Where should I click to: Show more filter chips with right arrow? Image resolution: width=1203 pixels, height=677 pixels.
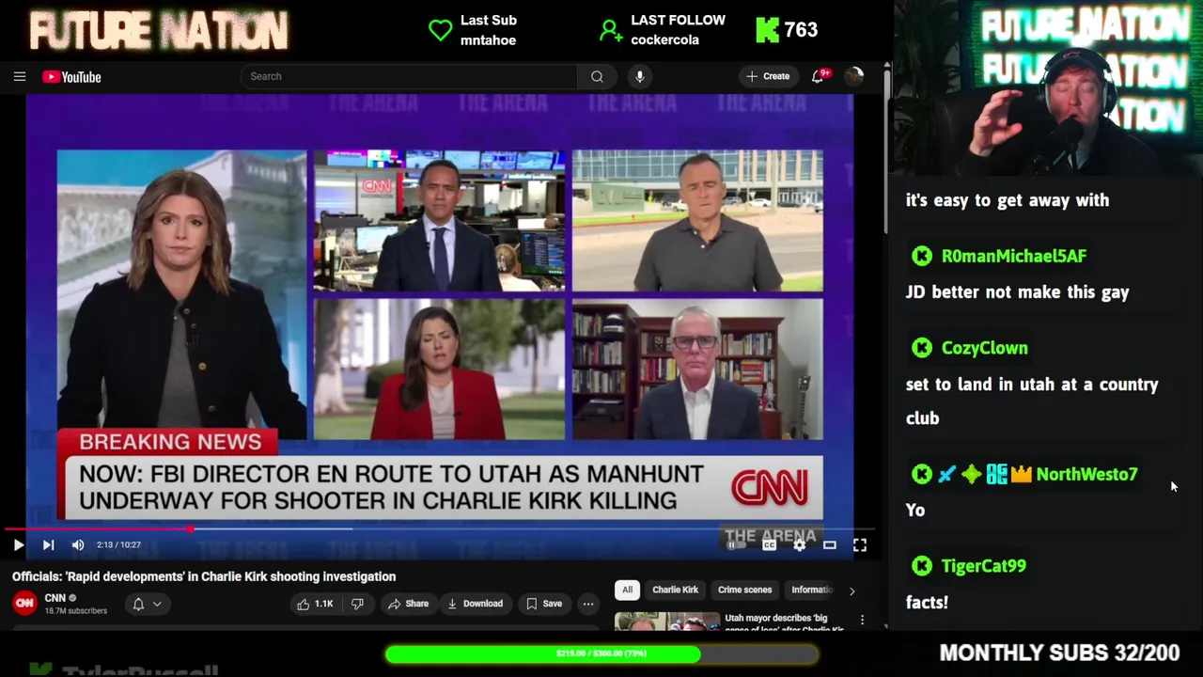tap(851, 590)
